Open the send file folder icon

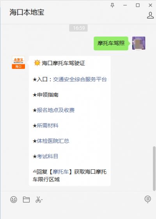click(x=26, y=199)
